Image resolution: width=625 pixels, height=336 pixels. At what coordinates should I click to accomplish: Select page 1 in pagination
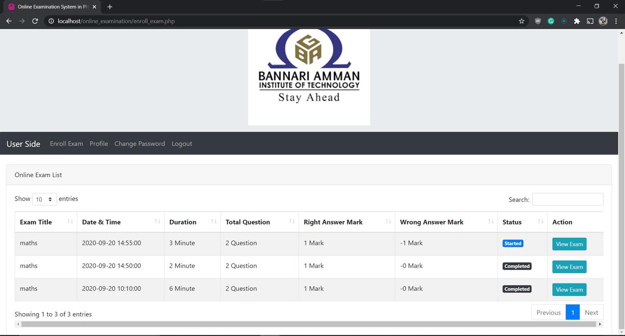tap(572, 313)
